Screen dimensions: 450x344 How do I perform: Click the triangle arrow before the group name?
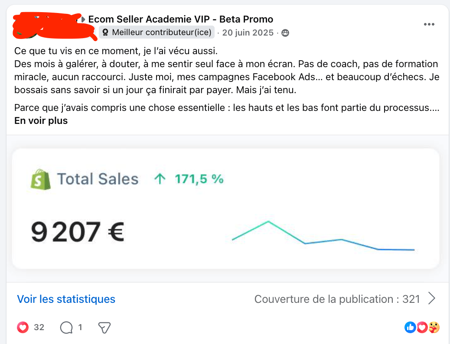point(83,19)
